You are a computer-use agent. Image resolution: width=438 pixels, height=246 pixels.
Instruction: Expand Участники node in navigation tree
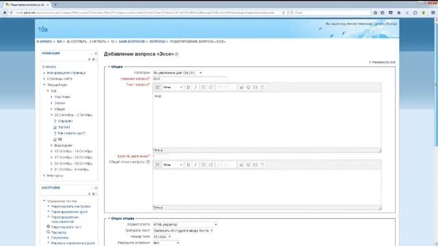point(51,97)
